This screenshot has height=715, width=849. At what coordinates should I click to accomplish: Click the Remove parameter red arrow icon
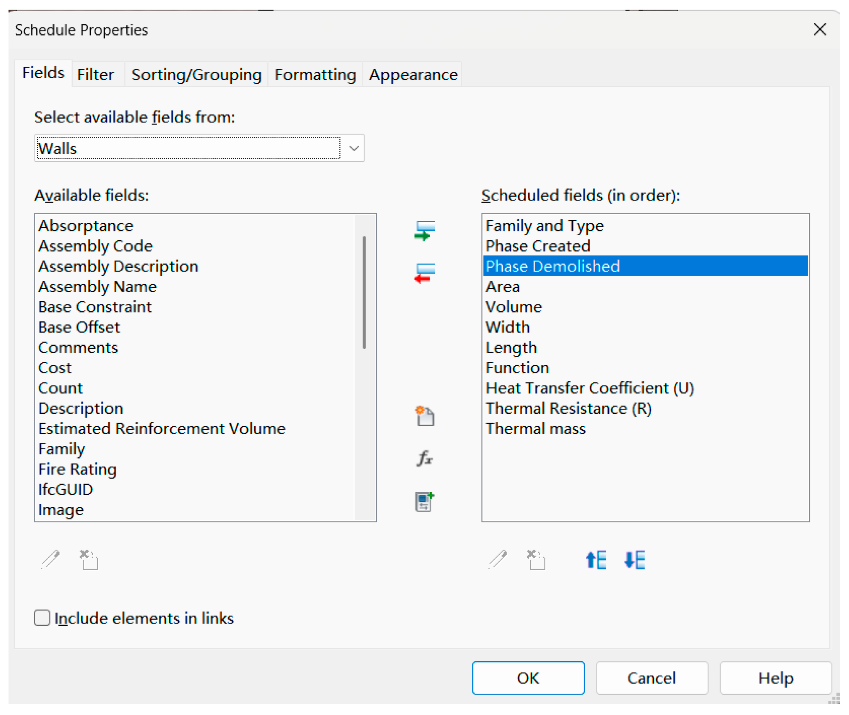coord(424,273)
